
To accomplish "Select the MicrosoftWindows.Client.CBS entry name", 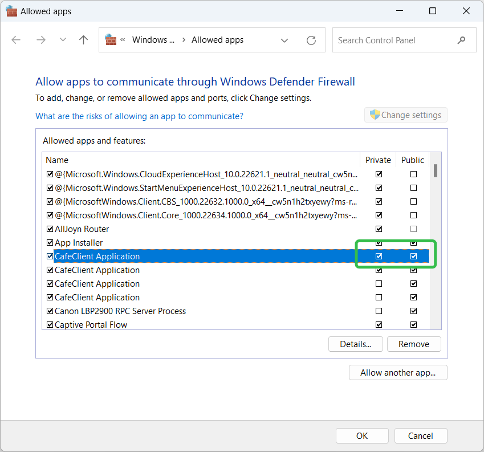I will (206, 201).
